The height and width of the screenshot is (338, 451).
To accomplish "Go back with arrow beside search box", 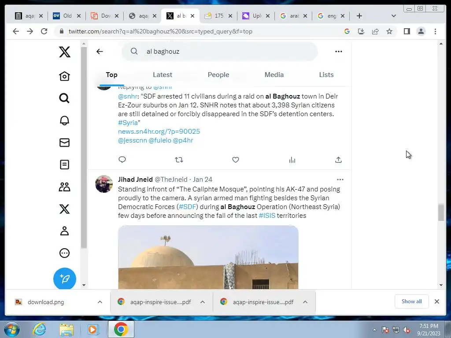I will 100,51.
